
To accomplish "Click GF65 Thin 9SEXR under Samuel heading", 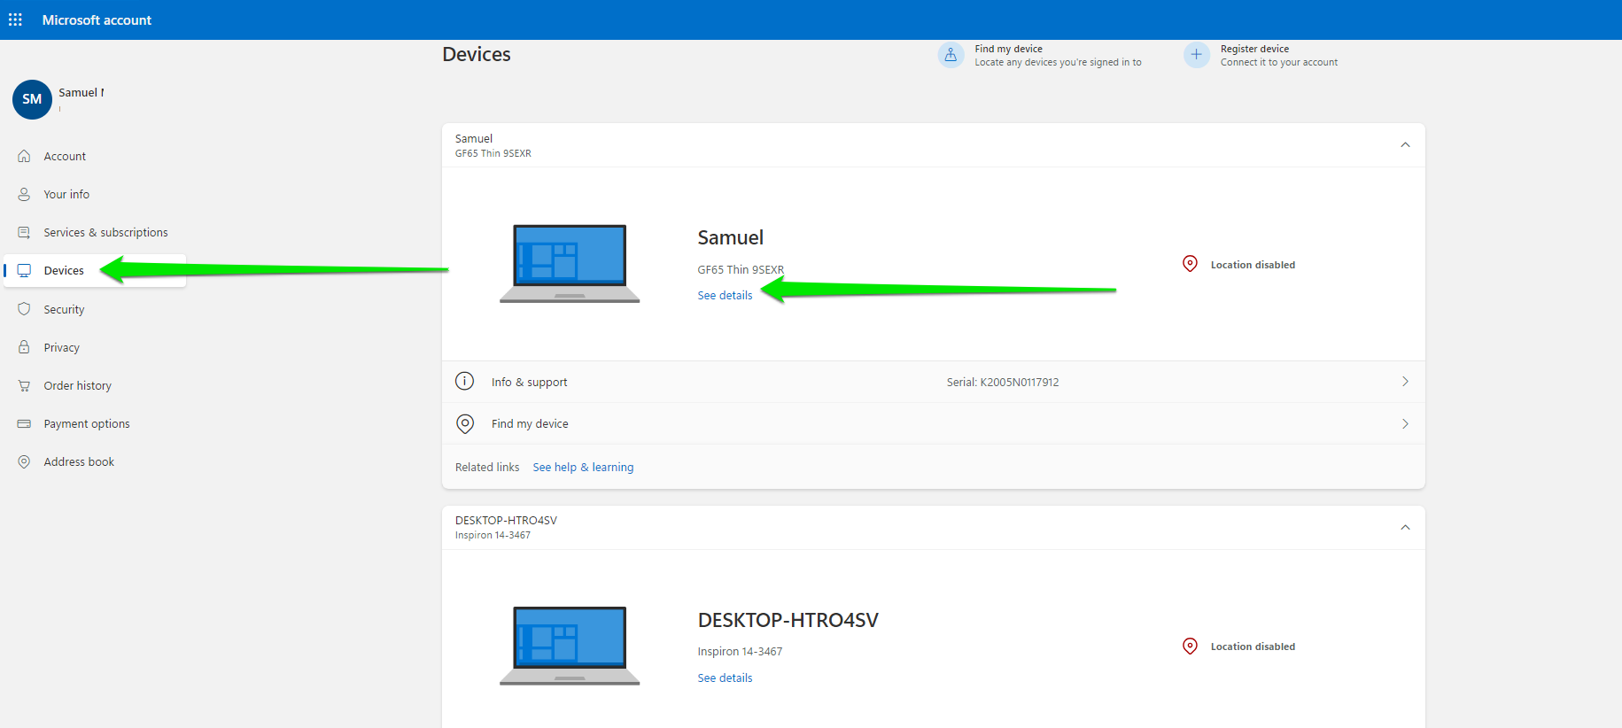I will pos(741,269).
